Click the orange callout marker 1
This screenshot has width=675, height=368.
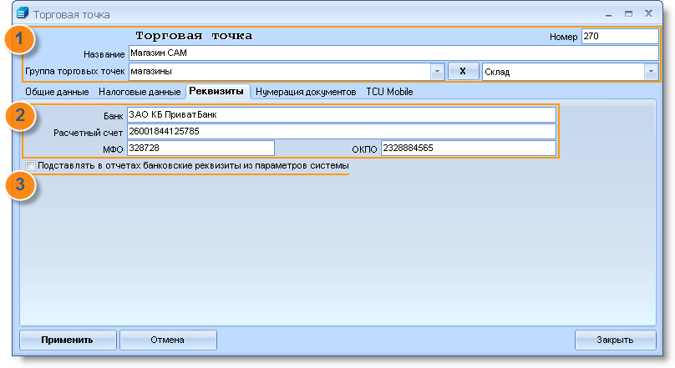(x=20, y=42)
